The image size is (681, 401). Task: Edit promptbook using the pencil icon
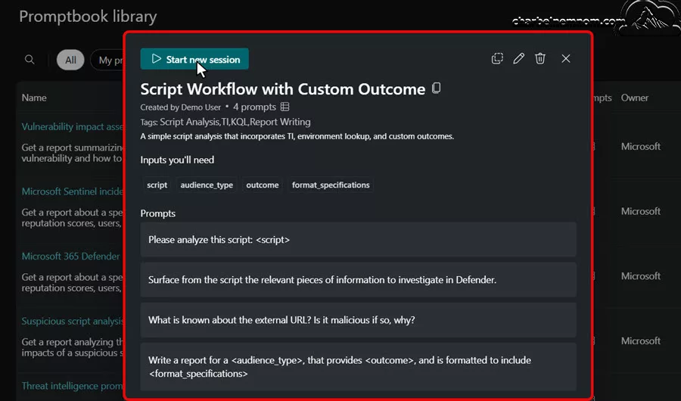tap(518, 59)
